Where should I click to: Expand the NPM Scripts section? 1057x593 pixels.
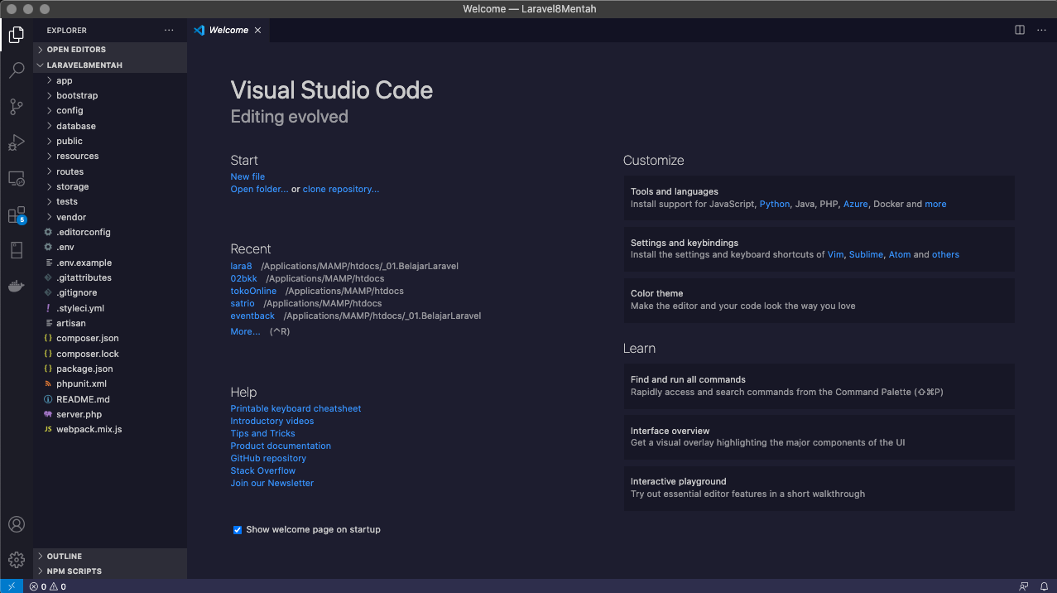(110, 571)
